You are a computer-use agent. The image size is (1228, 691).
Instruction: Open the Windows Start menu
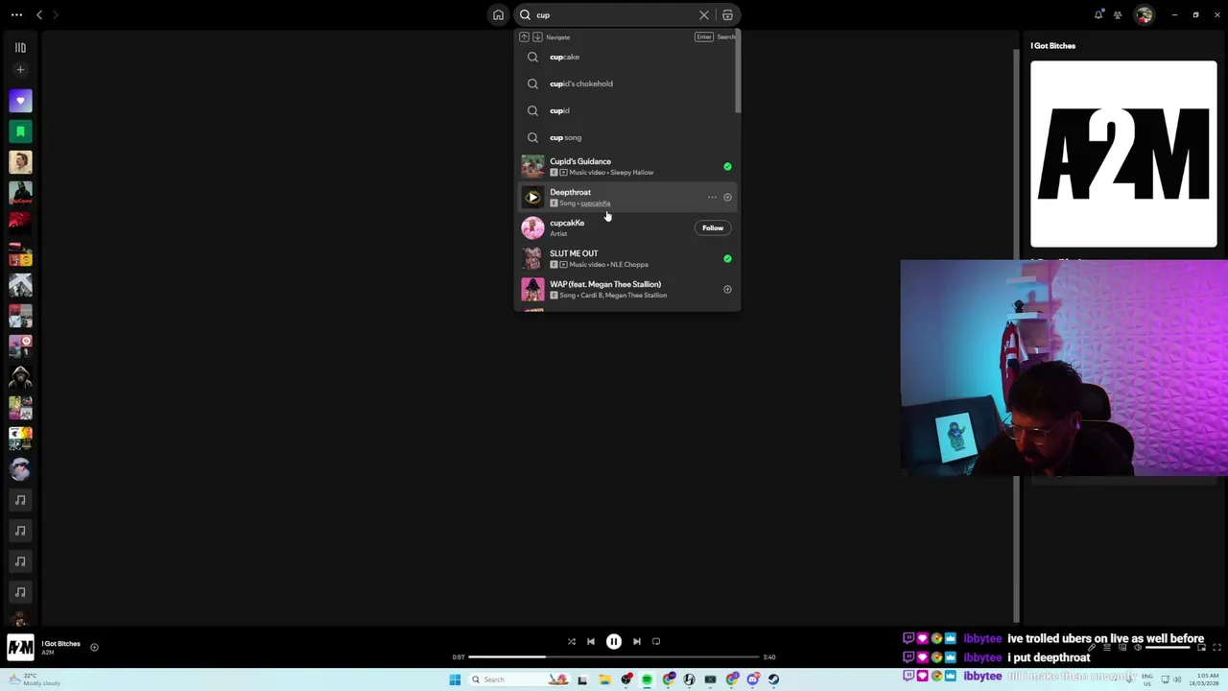tap(455, 679)
